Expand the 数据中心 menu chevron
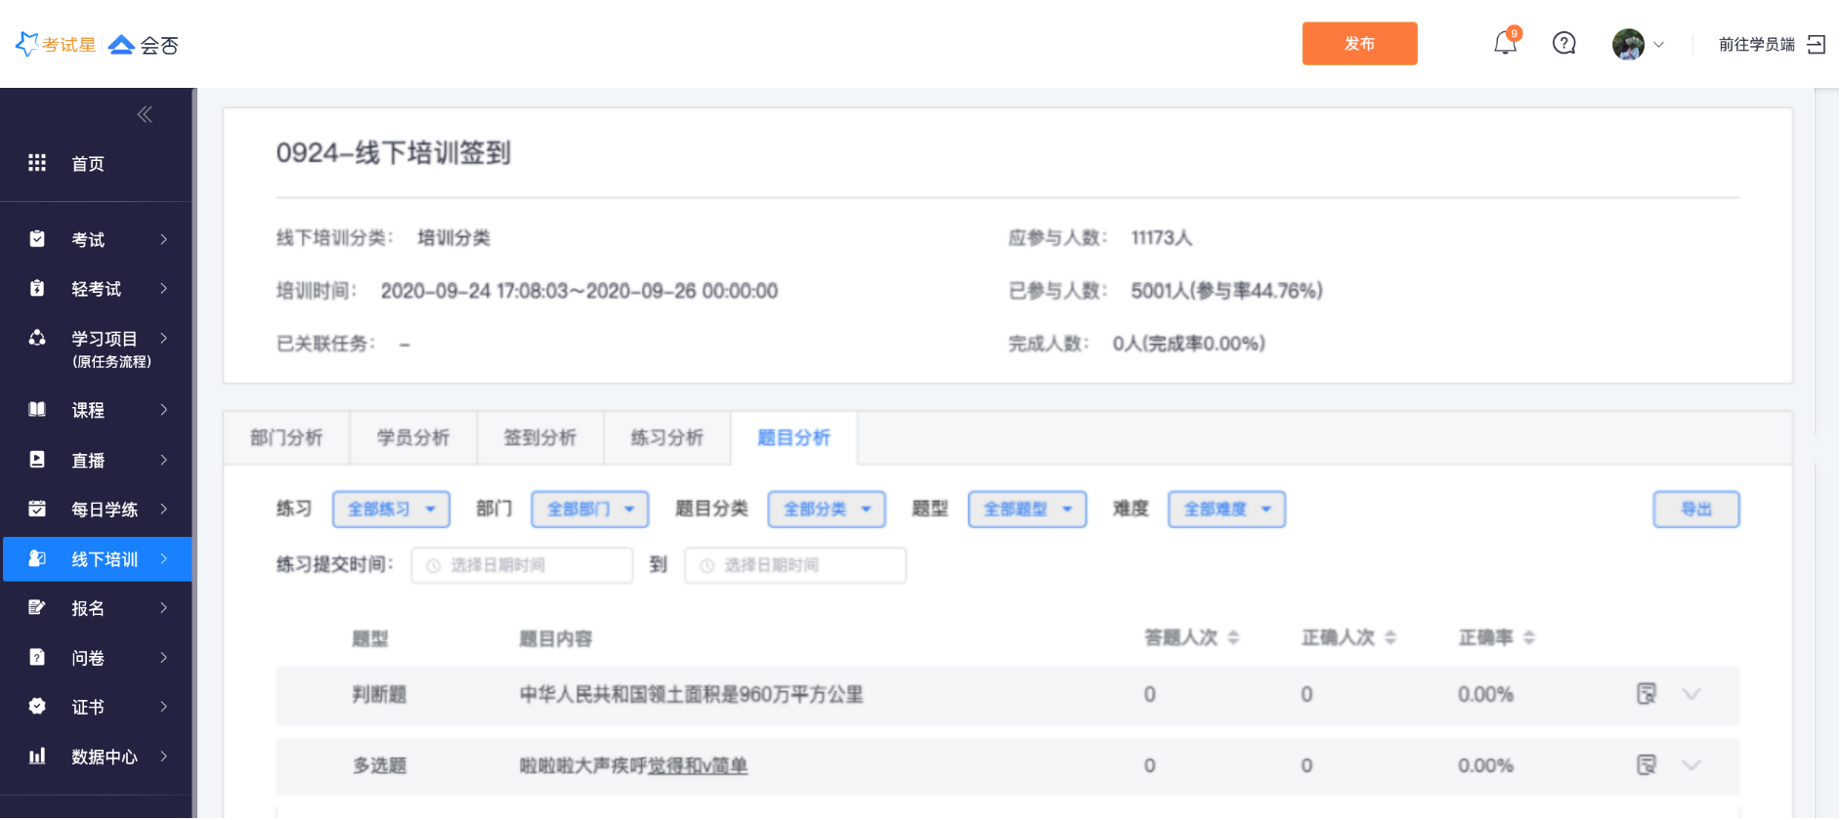This screenshot has height=820, width=1841. [x=163, y=756]
